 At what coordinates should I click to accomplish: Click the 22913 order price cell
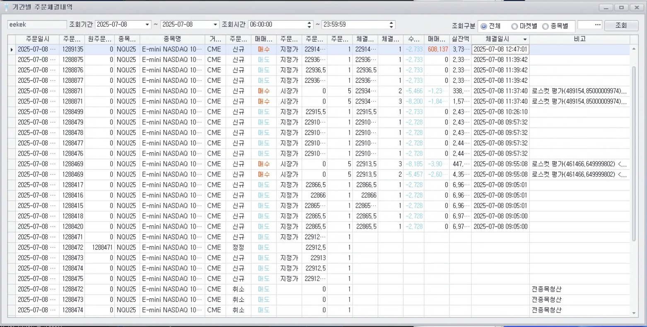click(x=314, y=258)
